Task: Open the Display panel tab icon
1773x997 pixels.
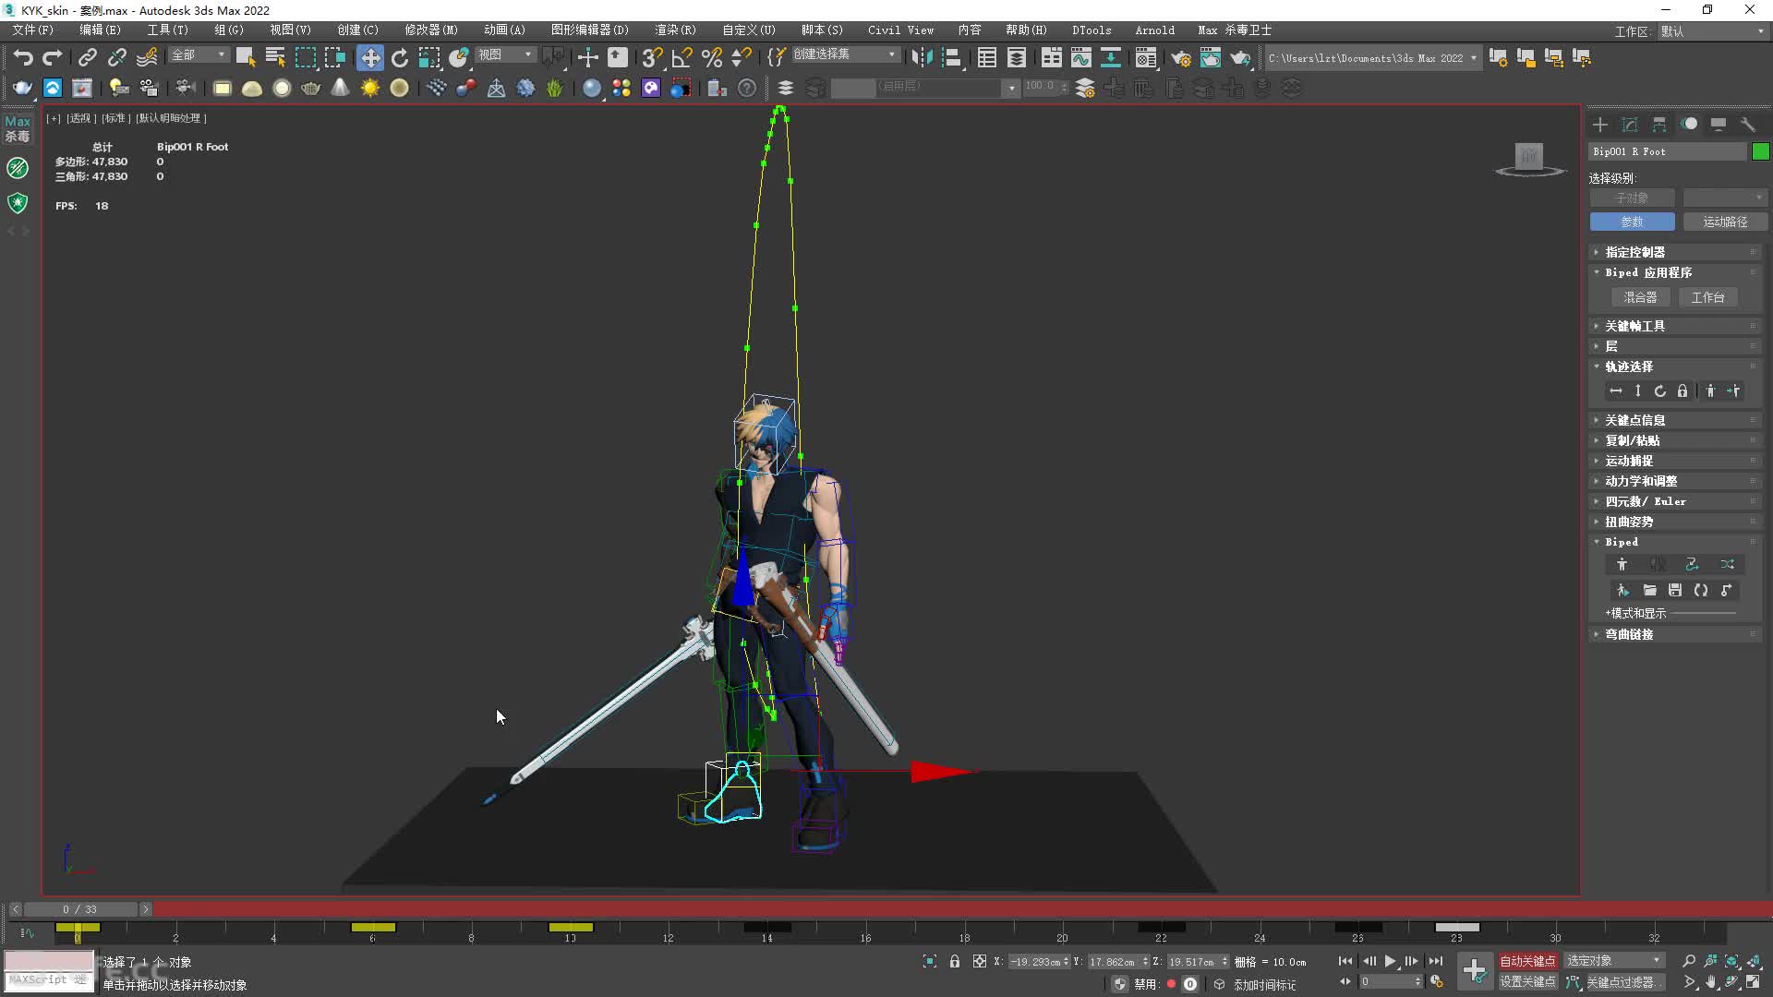Action: pyautogui.click(x=1719, y=125)
